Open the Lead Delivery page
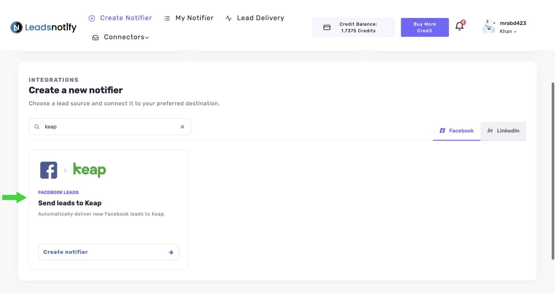The height and width of the screenshot is (294, 555). (x=255, y=18)
